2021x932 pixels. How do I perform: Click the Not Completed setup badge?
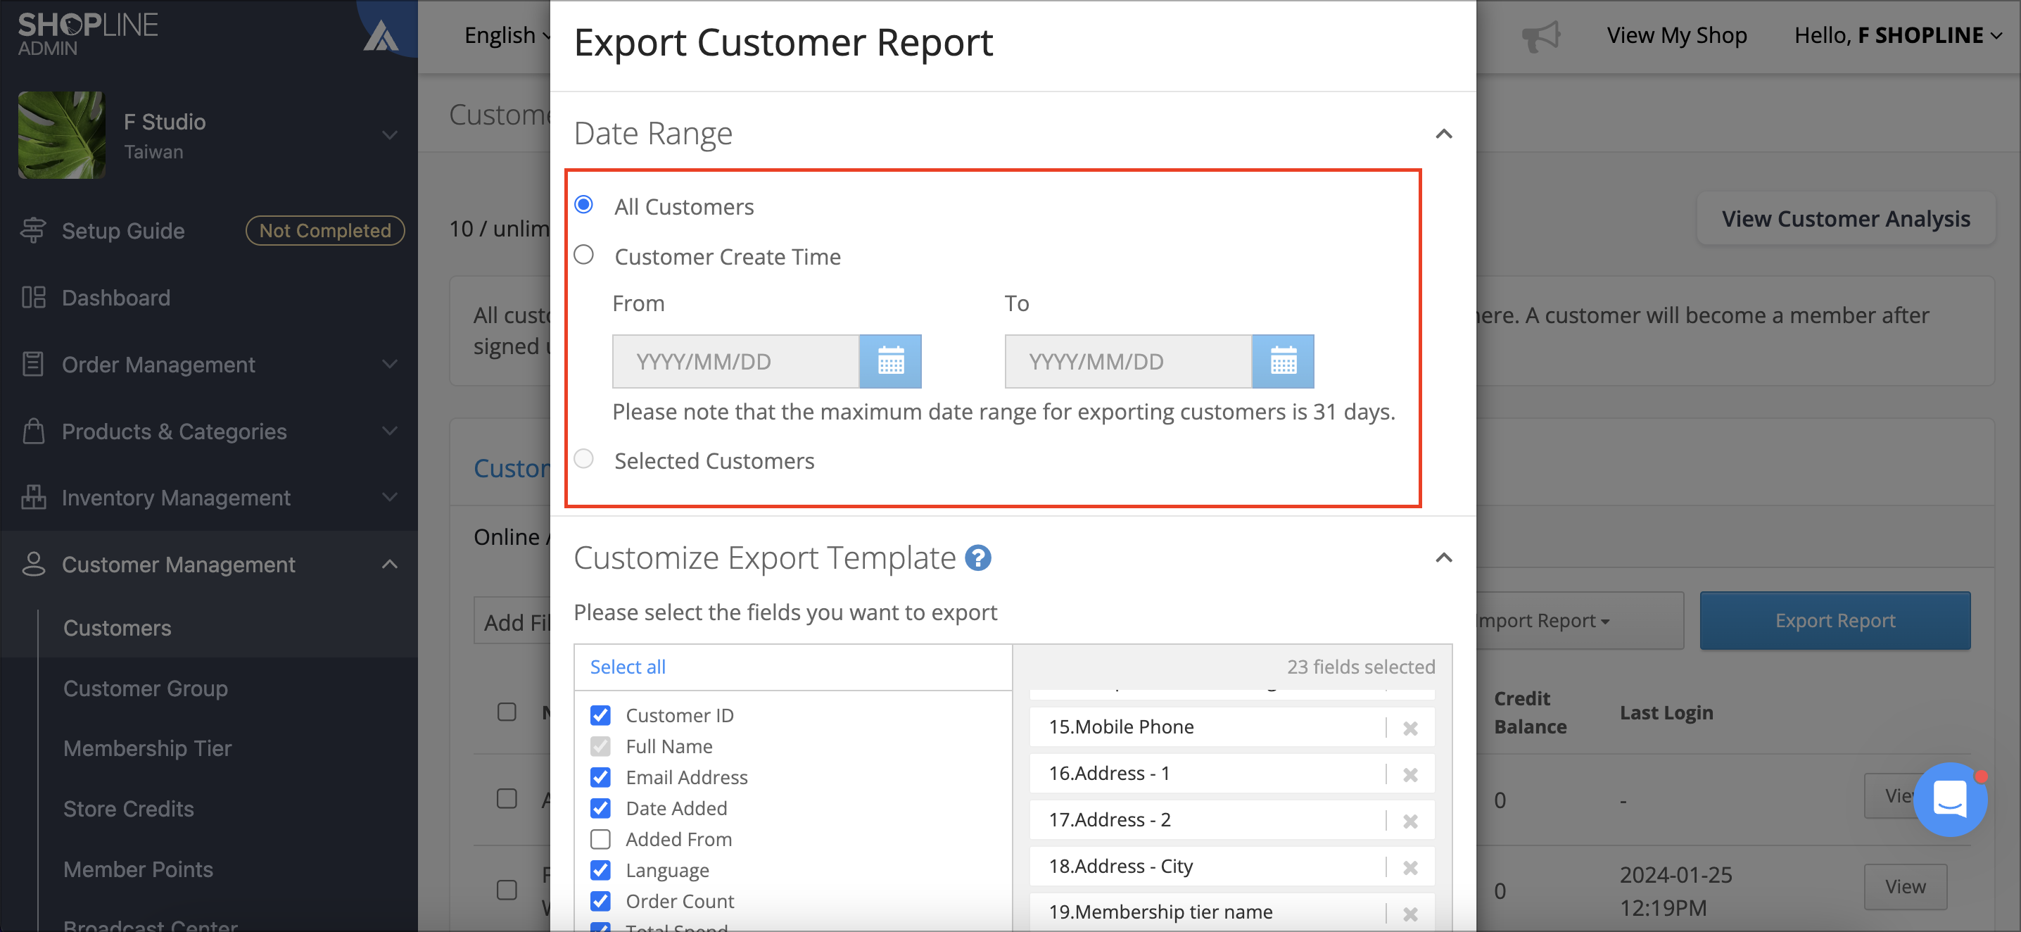[325, 230]
